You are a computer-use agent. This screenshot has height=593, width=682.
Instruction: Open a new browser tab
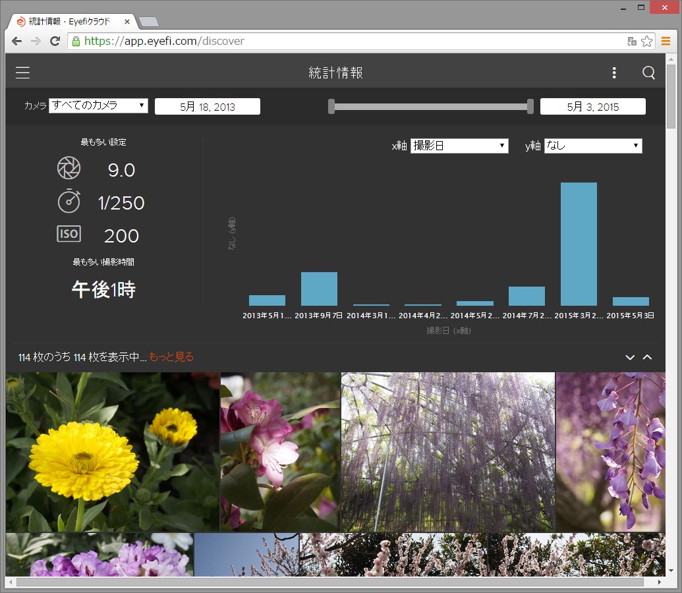(149, 22)
